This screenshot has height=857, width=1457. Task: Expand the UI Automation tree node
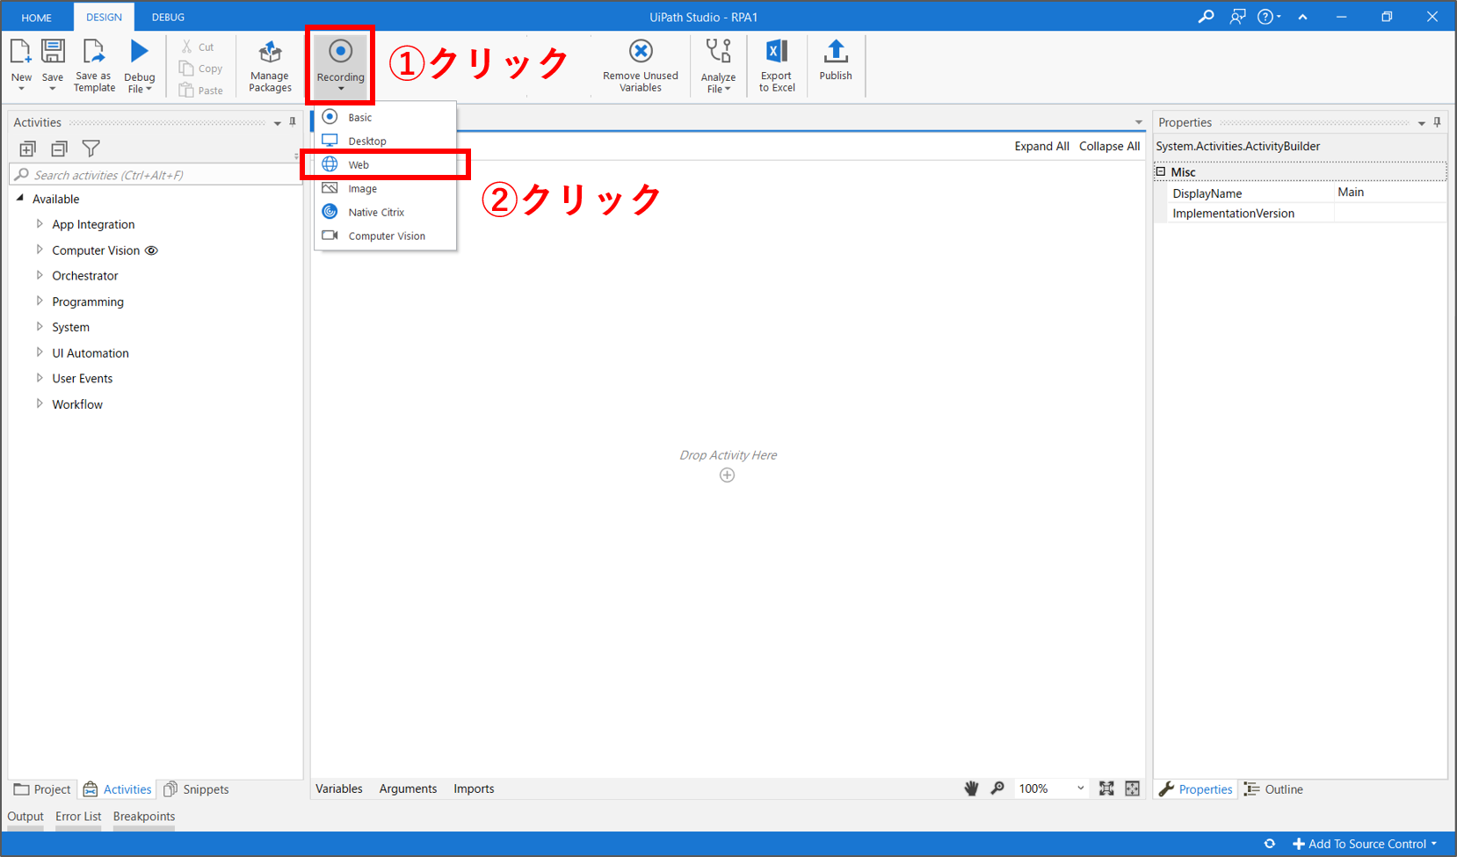40,352
